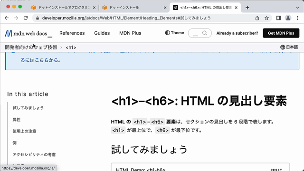Screen dimensions: 304x171
Task: Jump to アクセシビリティの考慮 in sidebar
Action: [x=34, y=154]
